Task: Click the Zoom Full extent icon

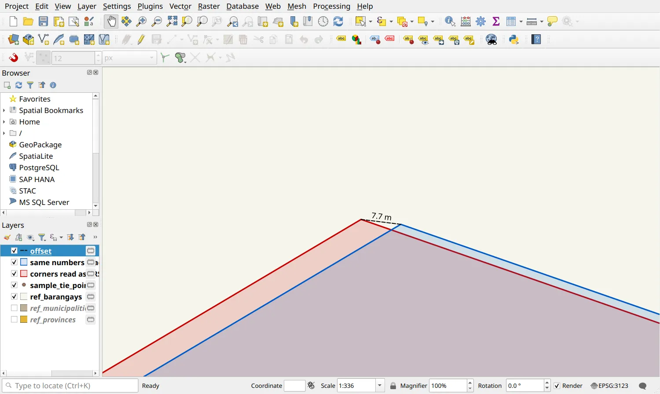Action: tap(172, 21)
